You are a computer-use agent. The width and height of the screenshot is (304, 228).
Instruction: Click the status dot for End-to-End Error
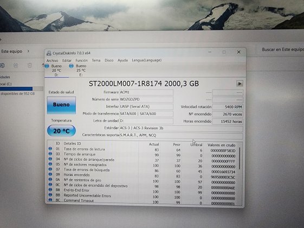[50, 189]
